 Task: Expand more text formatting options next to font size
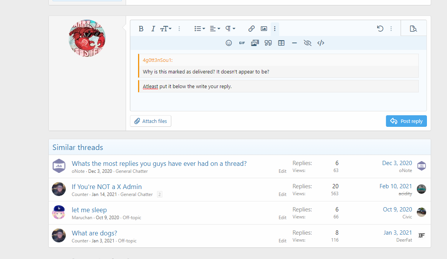pyautogui.click(x=179, y=29)
